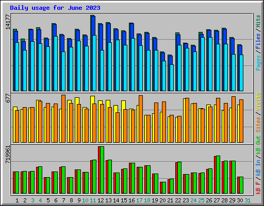Click the orange "Sites" legend label
This screenshot has width=264, height=206.
258,125
